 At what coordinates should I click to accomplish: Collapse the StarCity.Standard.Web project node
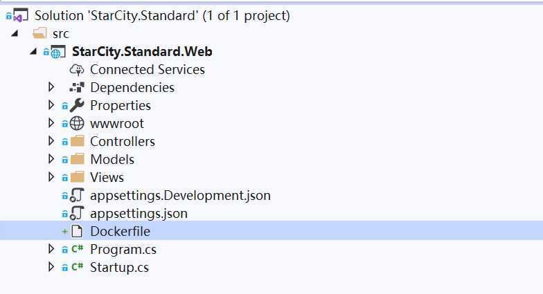pyautogui.click(x=33, y=51)
